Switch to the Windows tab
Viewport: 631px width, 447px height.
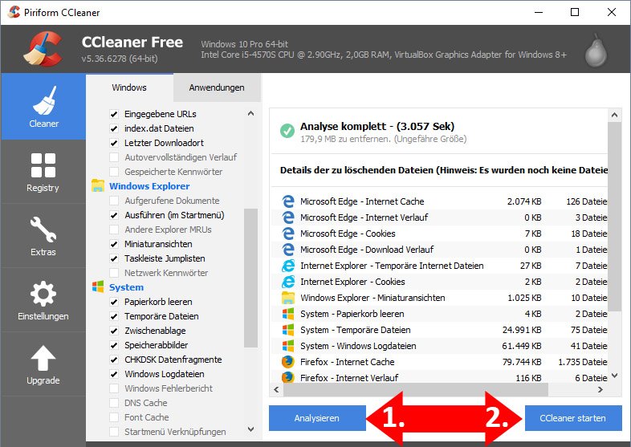tap(129, 87)
